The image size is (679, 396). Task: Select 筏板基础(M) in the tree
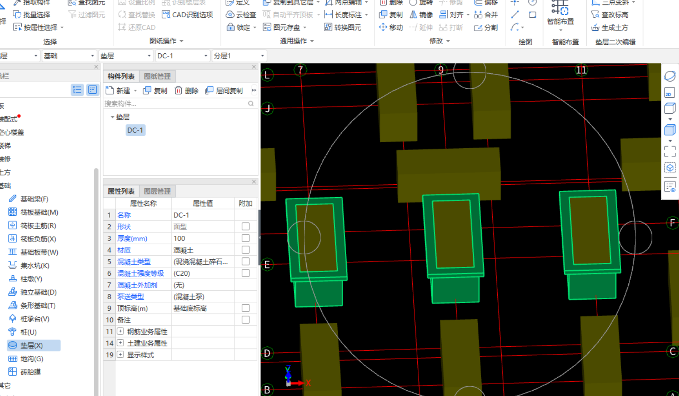click(x=33, y=212)
